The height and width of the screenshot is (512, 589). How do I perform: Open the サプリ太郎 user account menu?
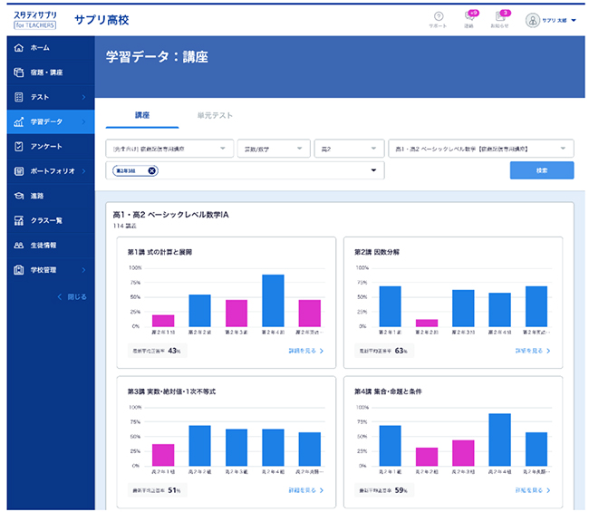coord(551,20)
